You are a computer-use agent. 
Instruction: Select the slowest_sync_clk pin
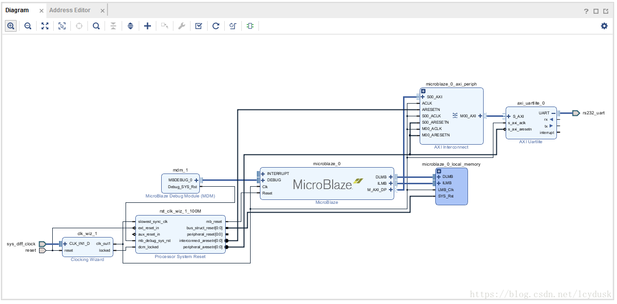(x=152, y=221)
